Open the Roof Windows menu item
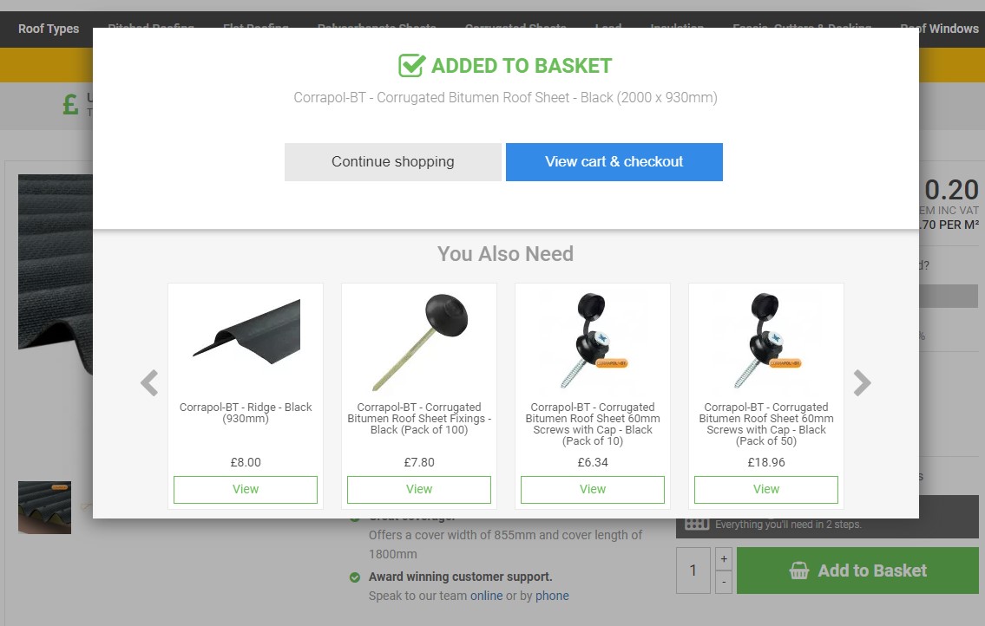The height and width of the screenshot is (626, 985). [x=940, y=29]
